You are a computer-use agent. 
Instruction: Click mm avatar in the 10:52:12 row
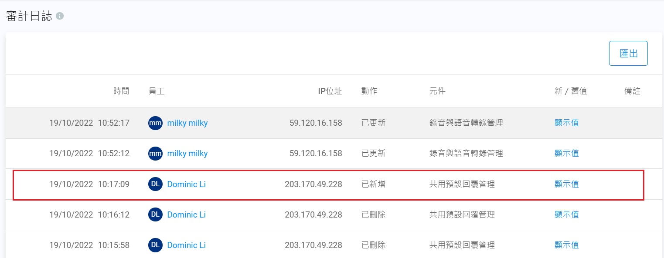(x=155, y=154)
